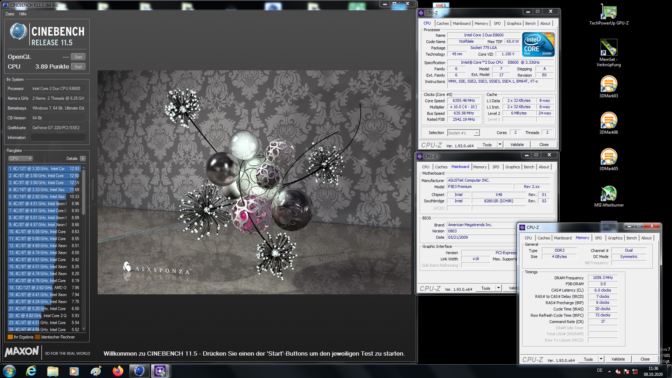Screen dimensions: 672x378
Task: Click the DRAM Frequency 1059.3 MHz value
Action: 603,278
